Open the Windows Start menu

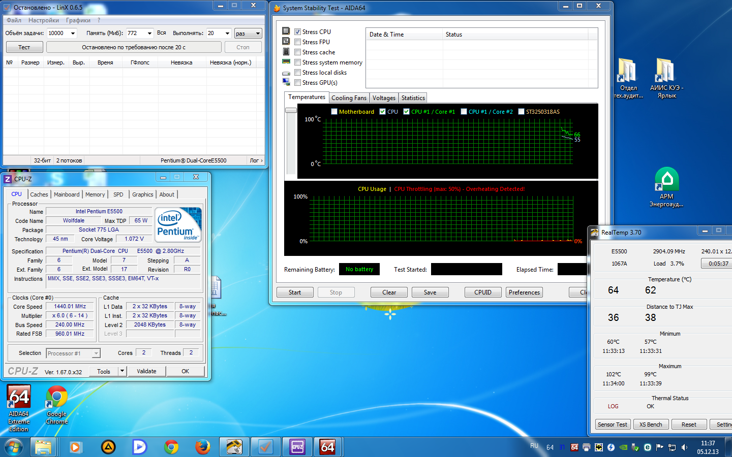(x=14, y=447)
